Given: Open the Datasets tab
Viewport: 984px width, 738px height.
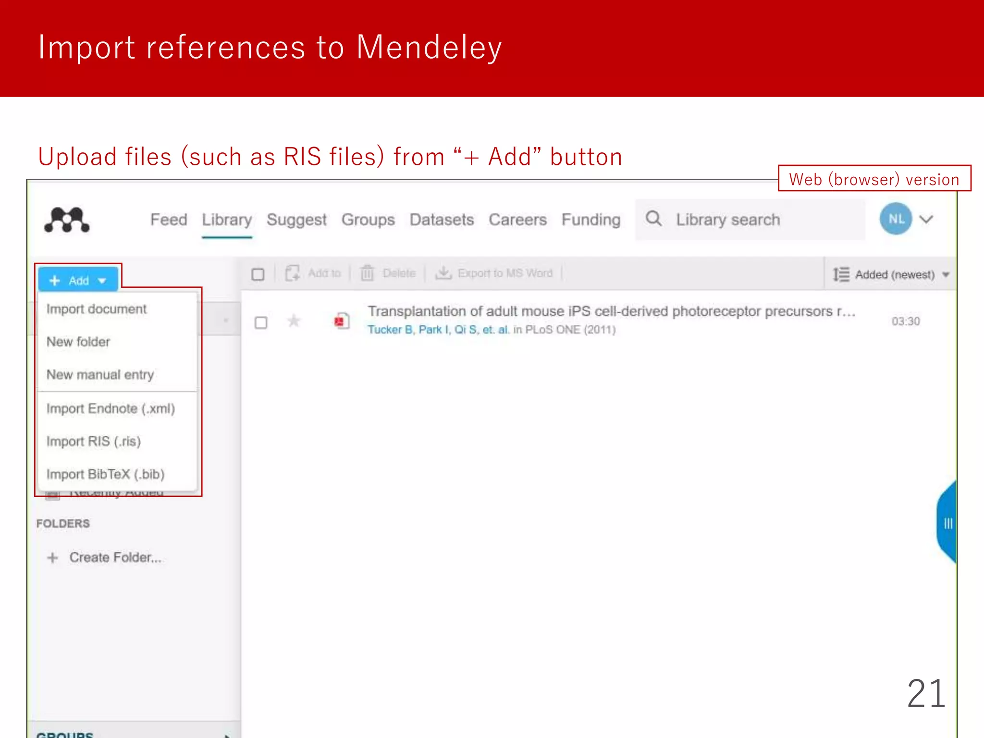Looking at the screenshot, I should click(442, 220).
